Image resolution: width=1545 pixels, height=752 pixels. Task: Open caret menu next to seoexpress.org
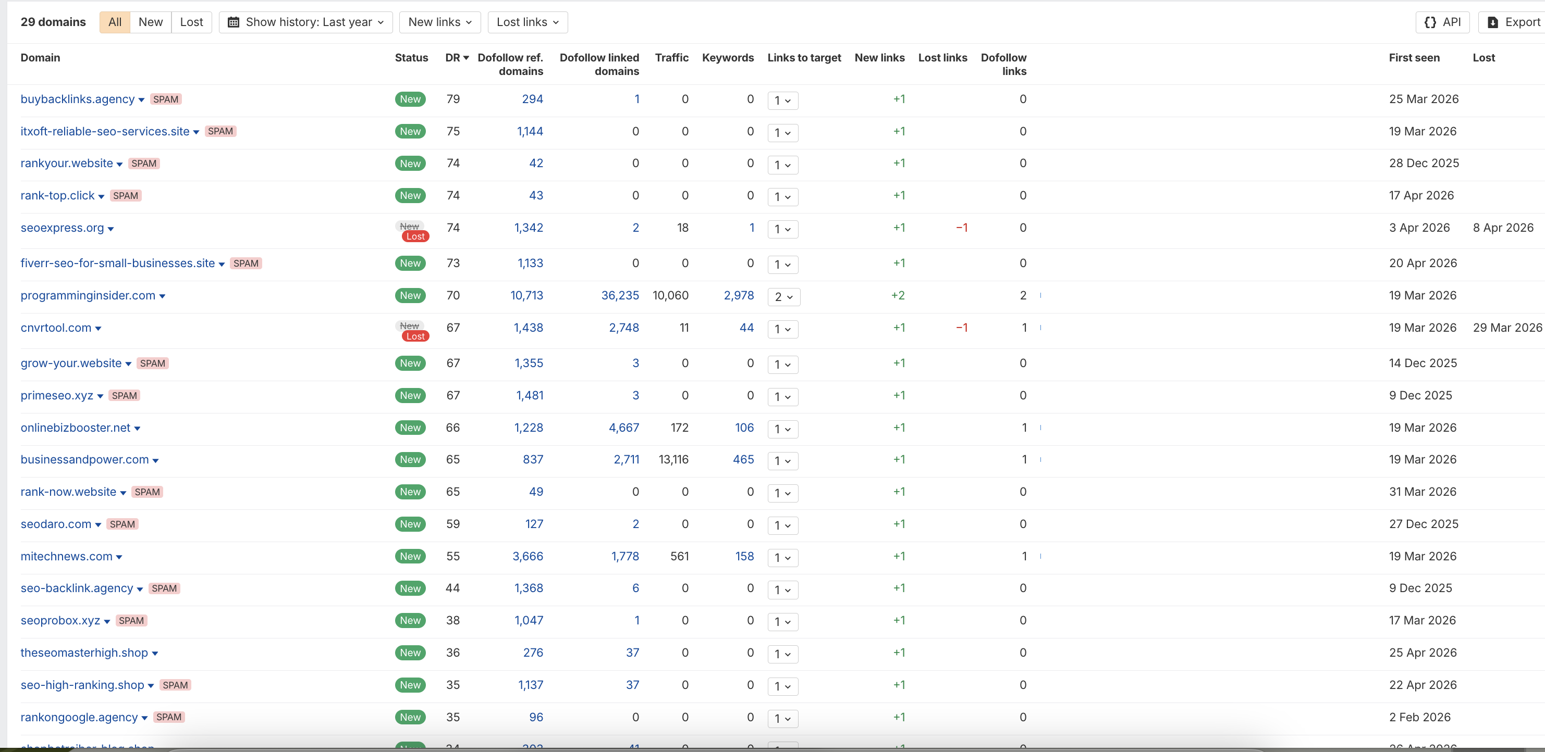point(111,229)
